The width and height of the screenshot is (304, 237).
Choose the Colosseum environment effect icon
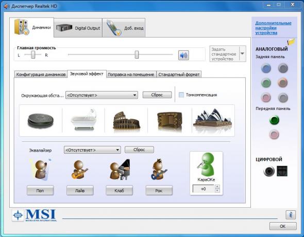click(126, 121)
